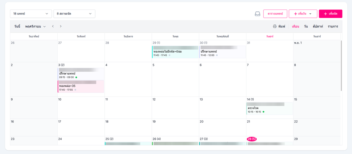Jump to today with วันนี้ button

pos(17,26)
